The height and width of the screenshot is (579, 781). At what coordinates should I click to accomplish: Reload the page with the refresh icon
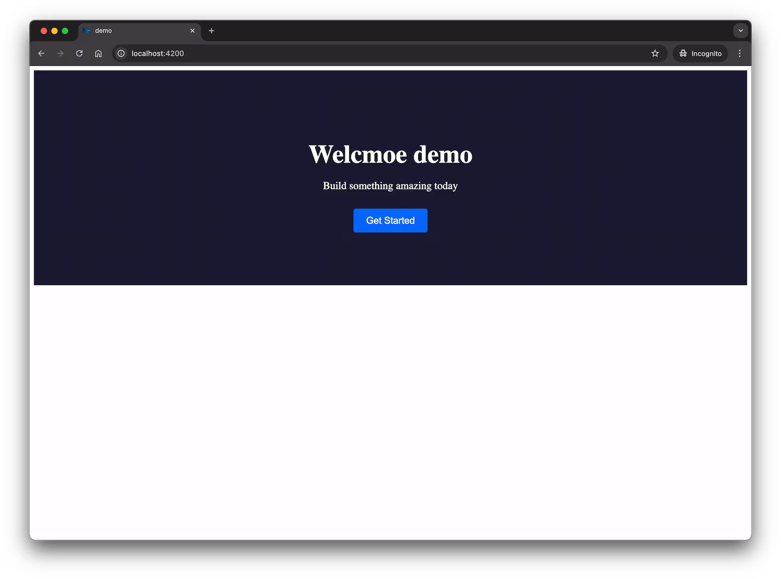79,53
